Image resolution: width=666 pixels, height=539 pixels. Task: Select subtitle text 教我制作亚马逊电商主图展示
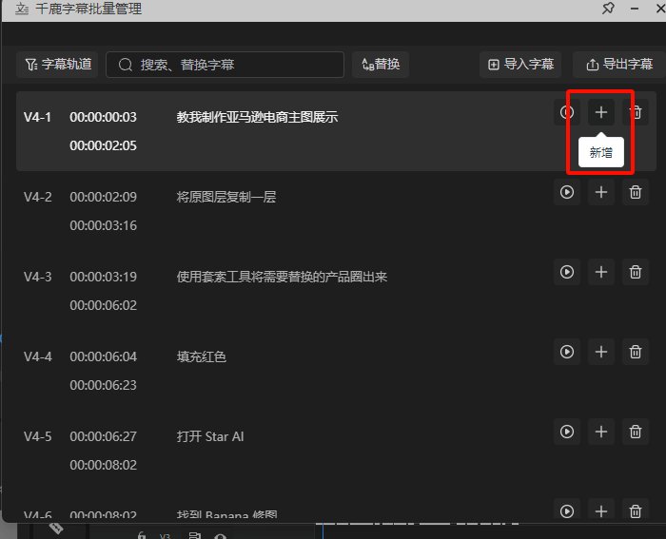coord(258,117)
